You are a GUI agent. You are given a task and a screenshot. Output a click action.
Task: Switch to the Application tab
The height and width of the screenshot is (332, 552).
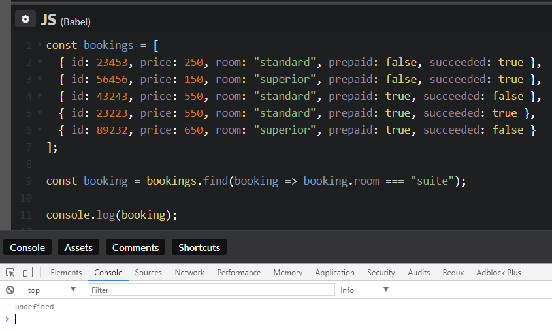pos(334,272)
